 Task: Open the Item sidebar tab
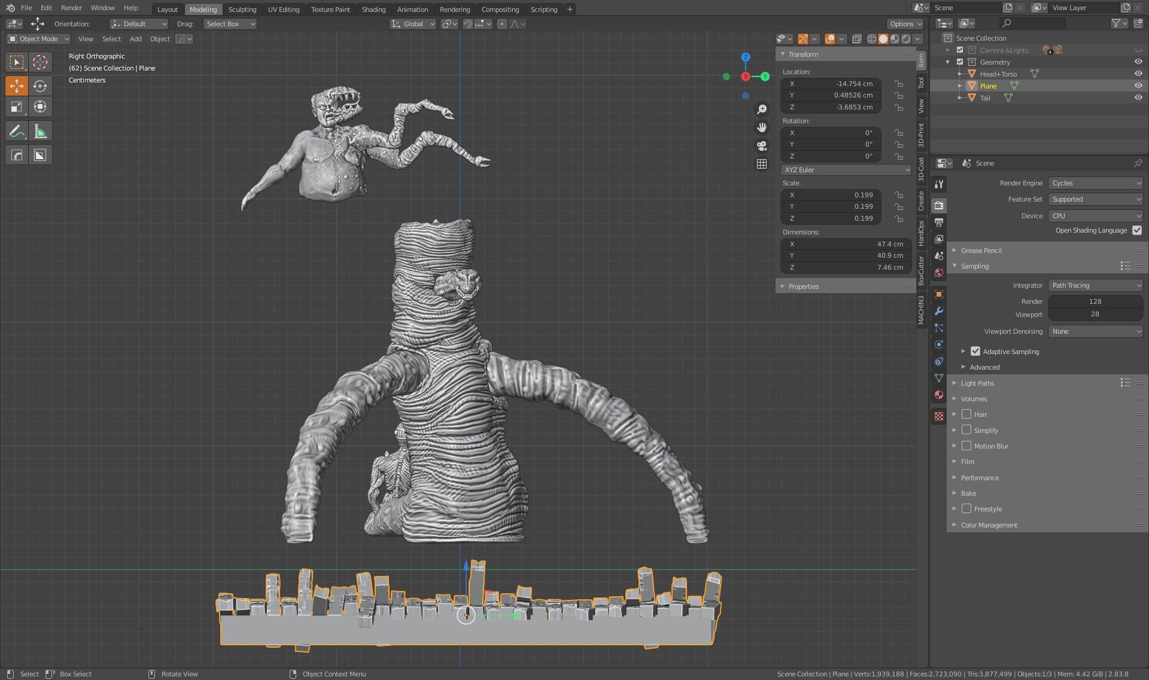point(921,60)
